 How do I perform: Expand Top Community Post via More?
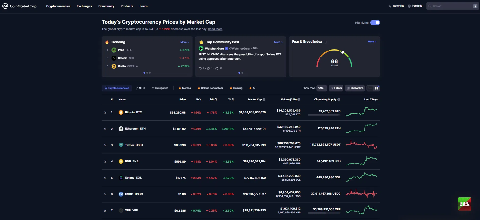(x=278, y=42)
